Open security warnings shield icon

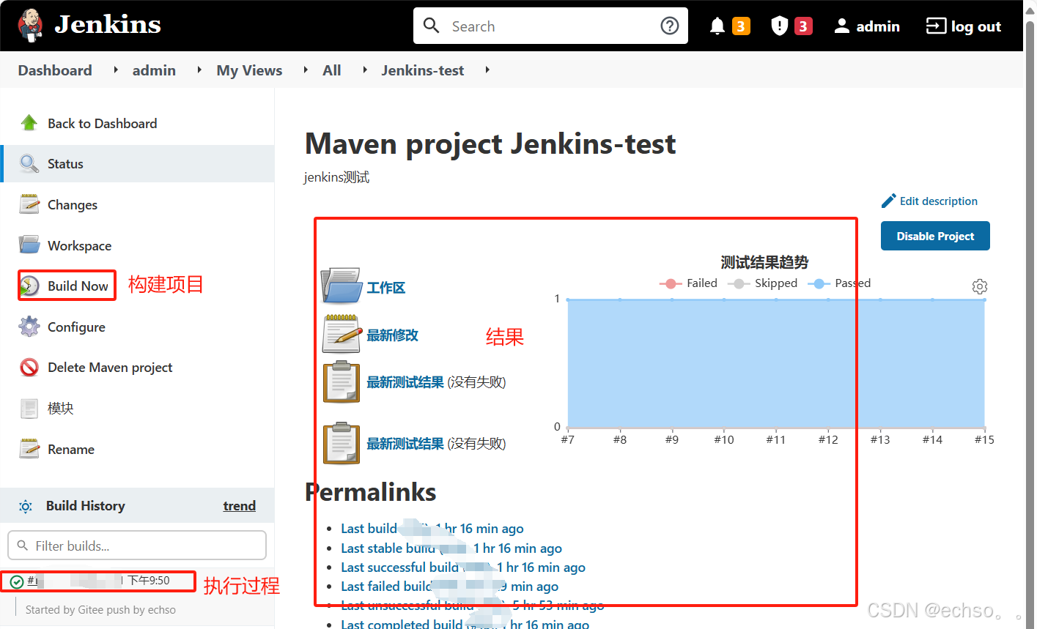click(779, 26)
